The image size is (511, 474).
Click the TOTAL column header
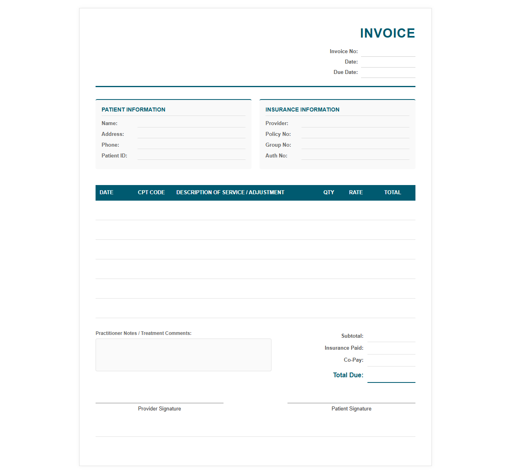click(393, 192)
